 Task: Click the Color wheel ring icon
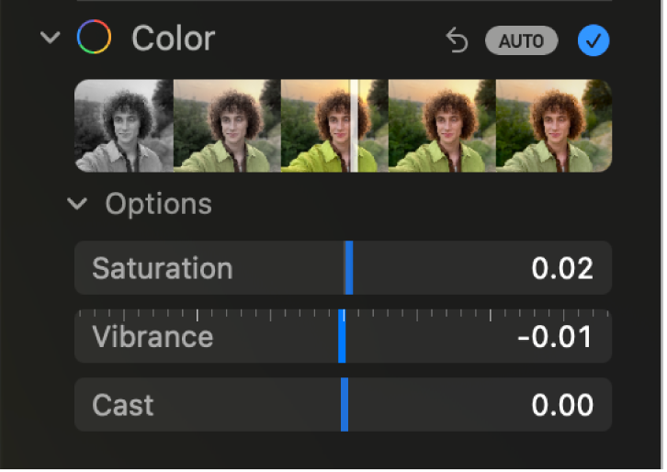94,39
